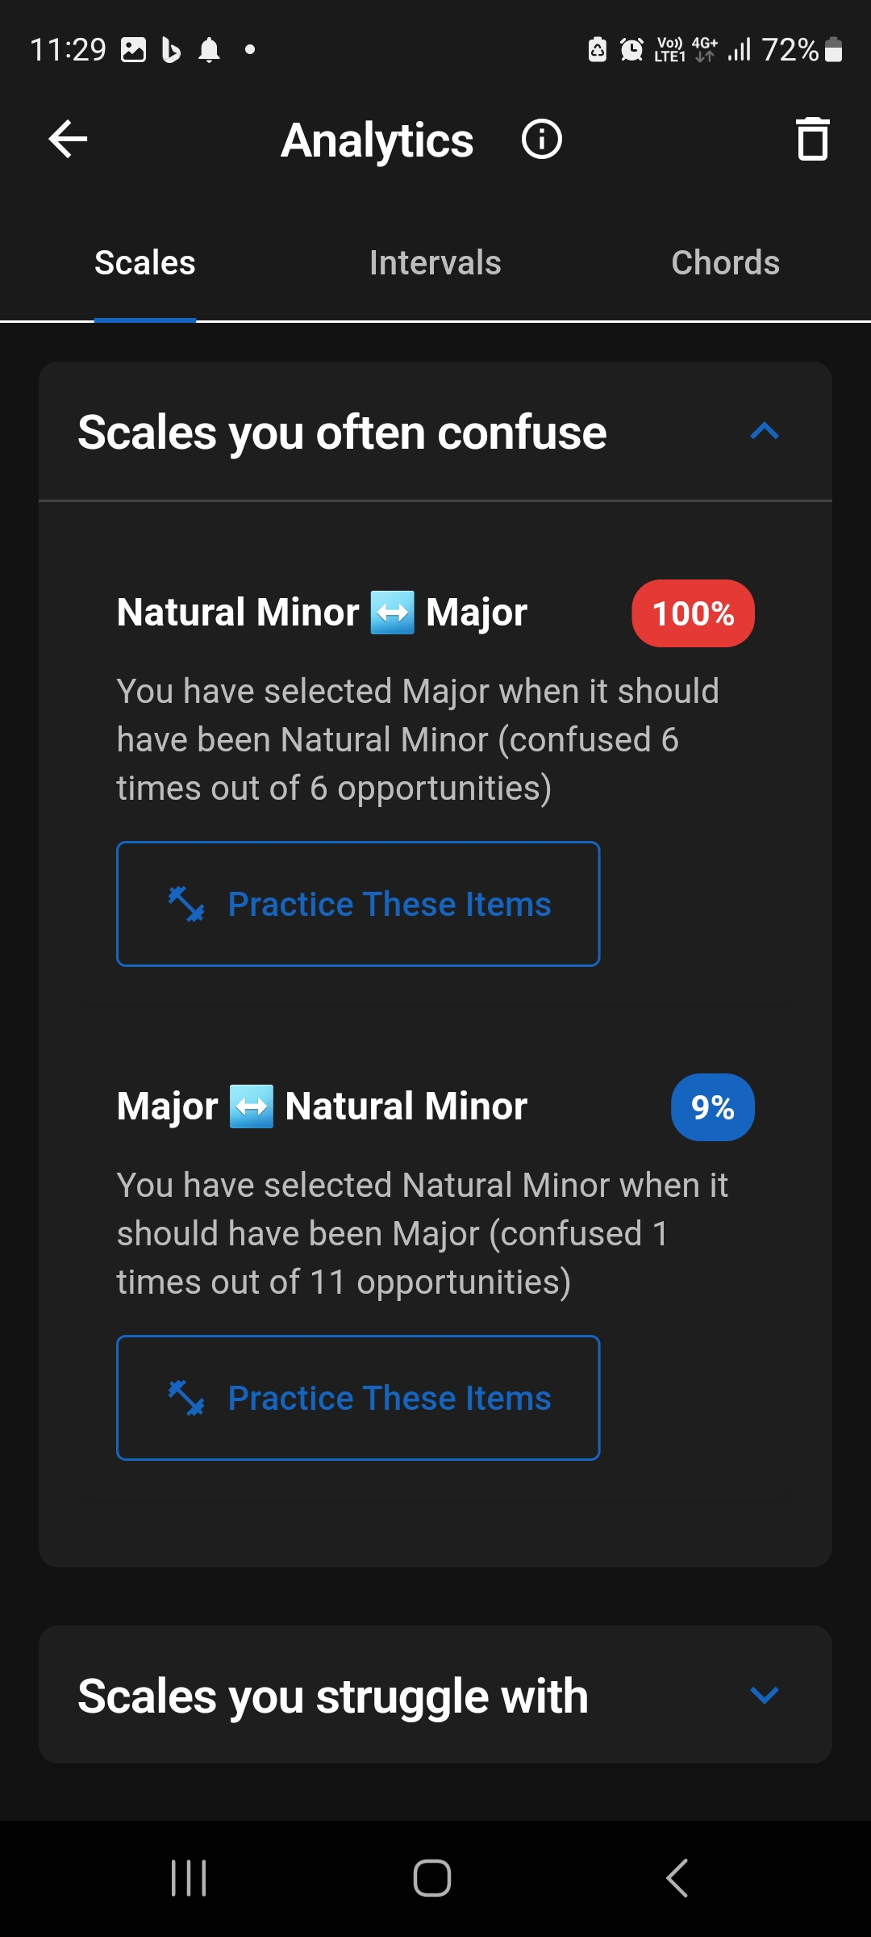Practice the Major to Natural Minor items

click(358, 1398)
